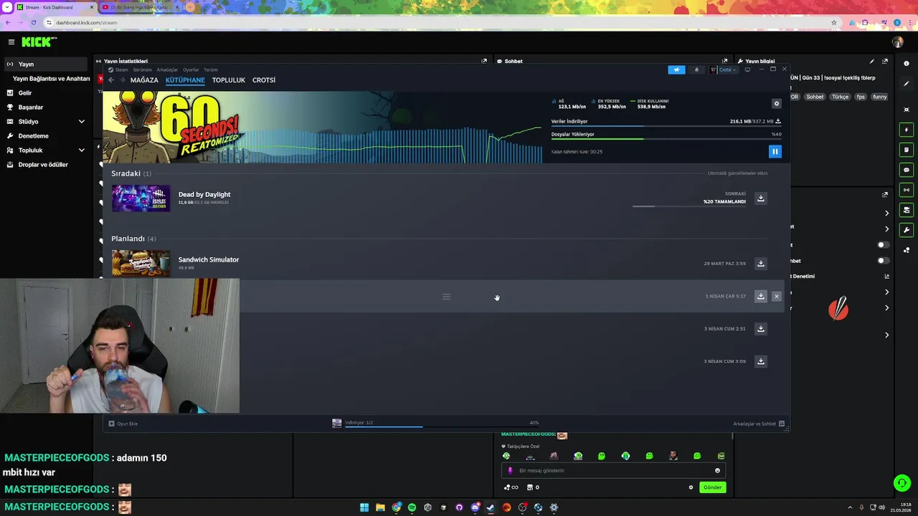The width and height of the screenshot is (918, 516).
Task: Open Spotify from Windows taskbar
Action: (x=412, y=507)
